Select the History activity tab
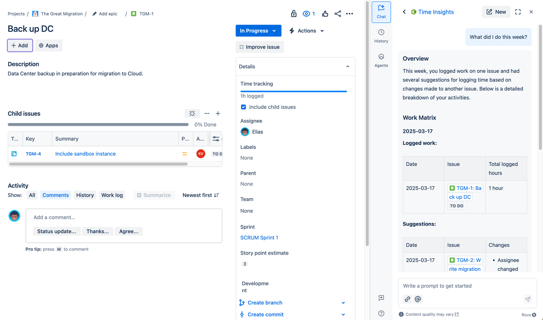 tap(85, 195)
